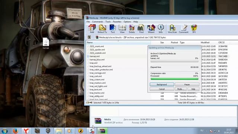The height and width of the screenshot is (134, 238).
Task: Select kraz_cabin_protector.xml in the list
Action: pos(101,70)
